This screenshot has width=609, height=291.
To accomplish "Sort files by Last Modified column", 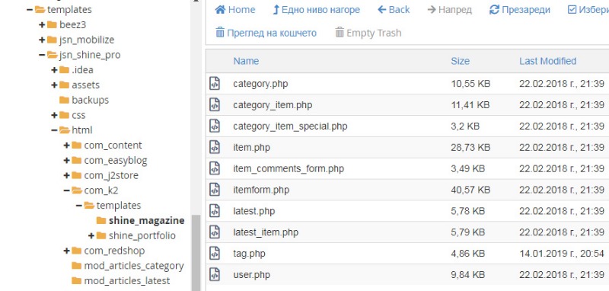I will click(x=547, y=61).
